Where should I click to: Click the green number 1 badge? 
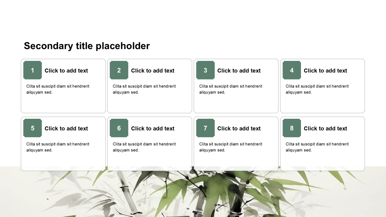tap(33, 70)
